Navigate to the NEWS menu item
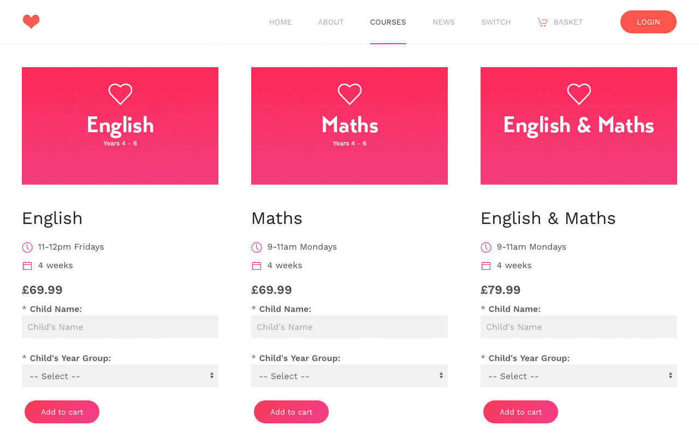699x437 pixels. (443, 22)
